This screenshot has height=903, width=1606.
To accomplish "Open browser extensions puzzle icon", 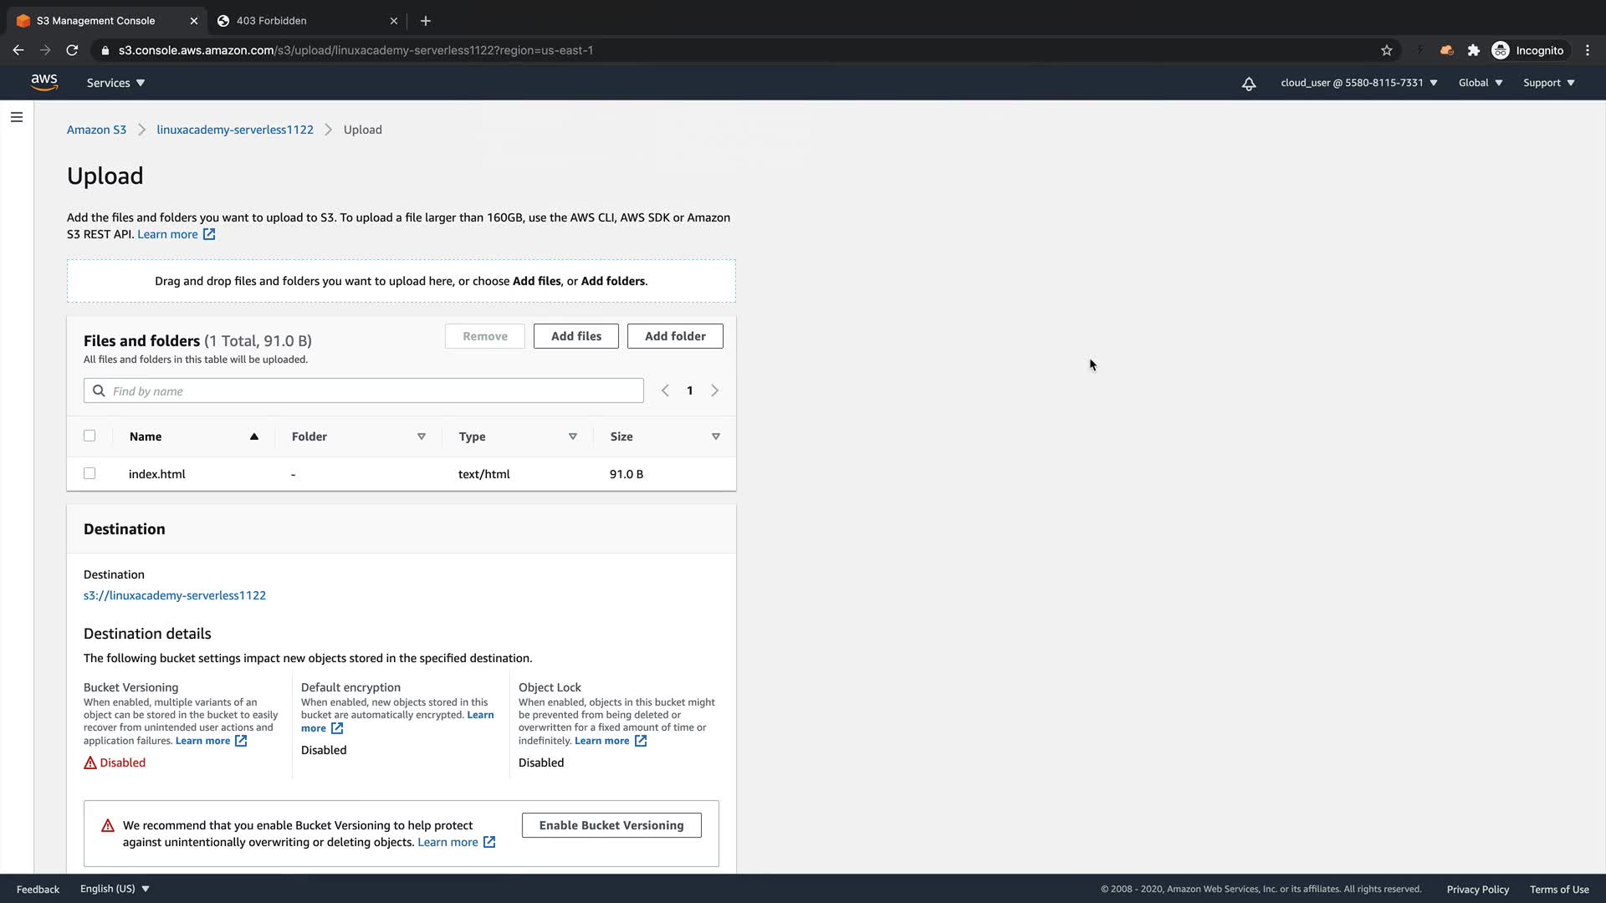I will pyautogui.click(x=1473, y=50).
